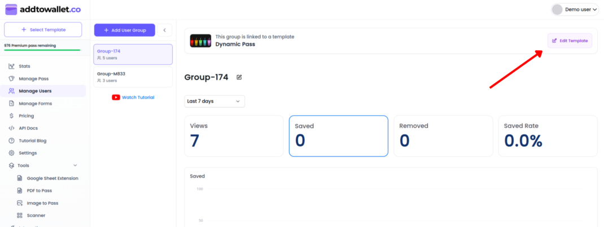Click the Stats chart icon in sidebar
This screenshot has width=604, height=227.
(x=12, y=66)
